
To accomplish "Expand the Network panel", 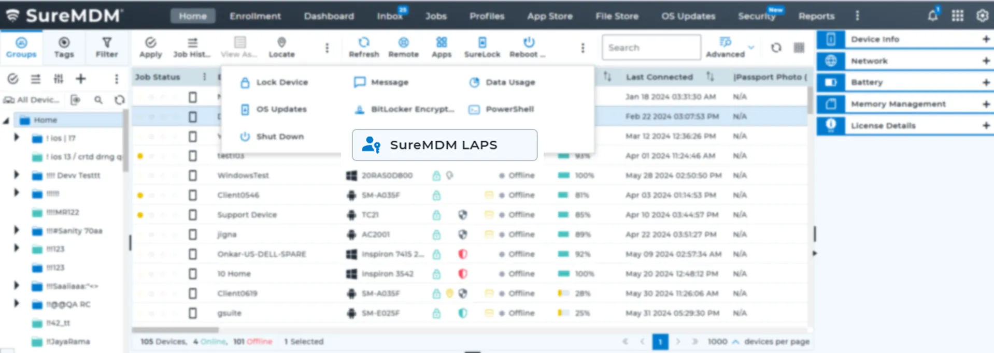I will pyautogui.click(x=986, y=61).
